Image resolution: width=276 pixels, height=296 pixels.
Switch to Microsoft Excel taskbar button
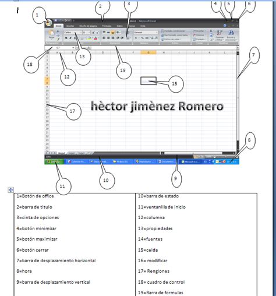point(190,161)
